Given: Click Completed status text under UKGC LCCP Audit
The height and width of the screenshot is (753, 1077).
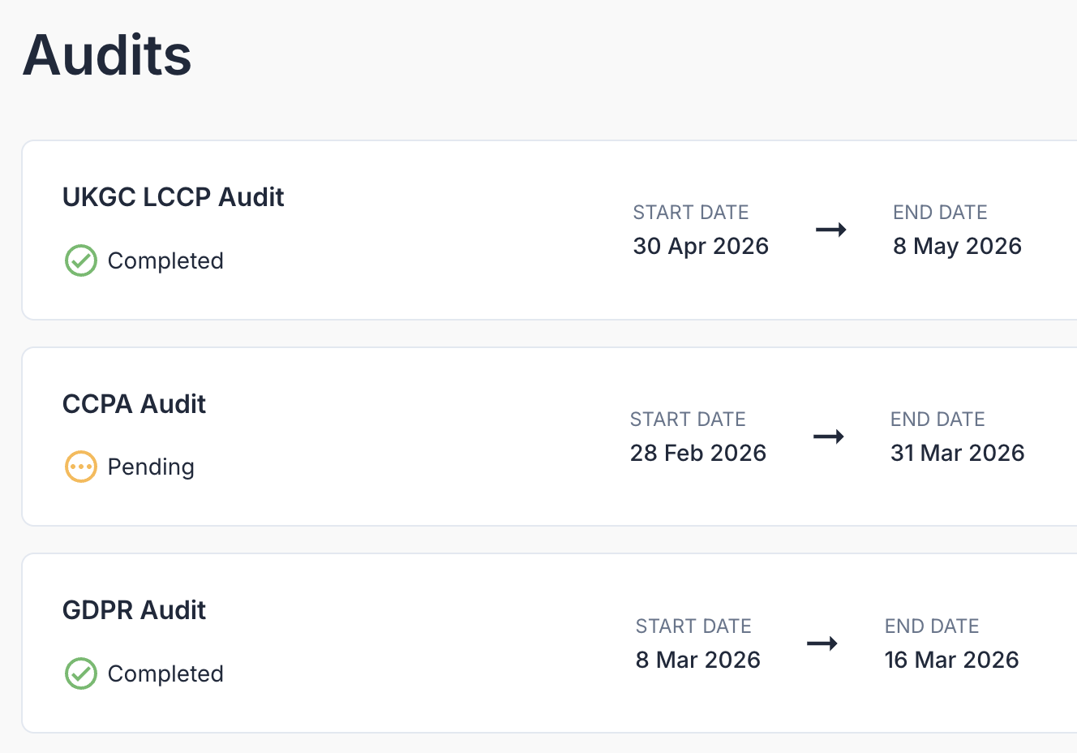Looking at the screenshot, I should click(165, 260).
